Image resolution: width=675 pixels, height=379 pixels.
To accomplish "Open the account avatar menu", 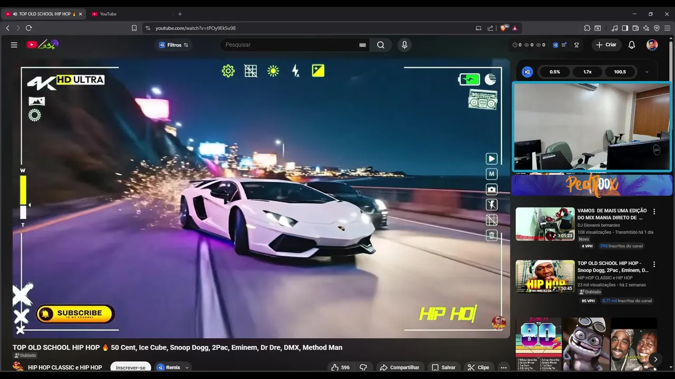I will click(652, 45).
